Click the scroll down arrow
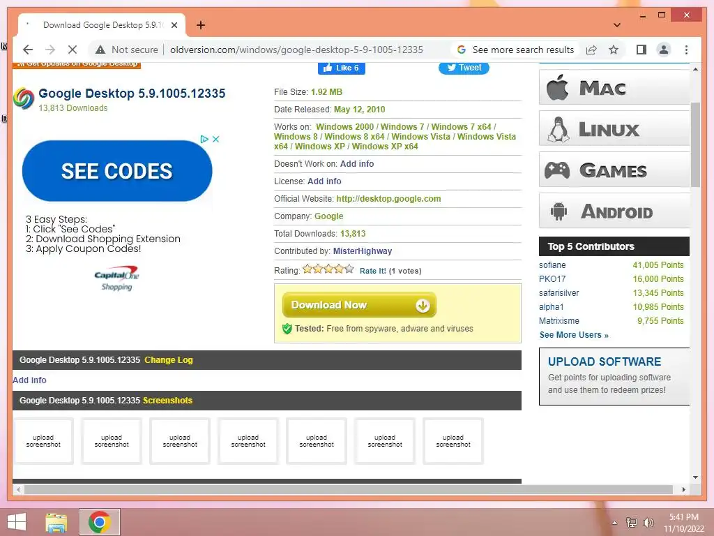714x536 pixels. [x=695, y=477]
